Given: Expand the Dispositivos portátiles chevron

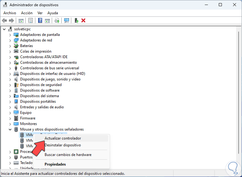Looking at the screenshot, I should click(10, 101).
